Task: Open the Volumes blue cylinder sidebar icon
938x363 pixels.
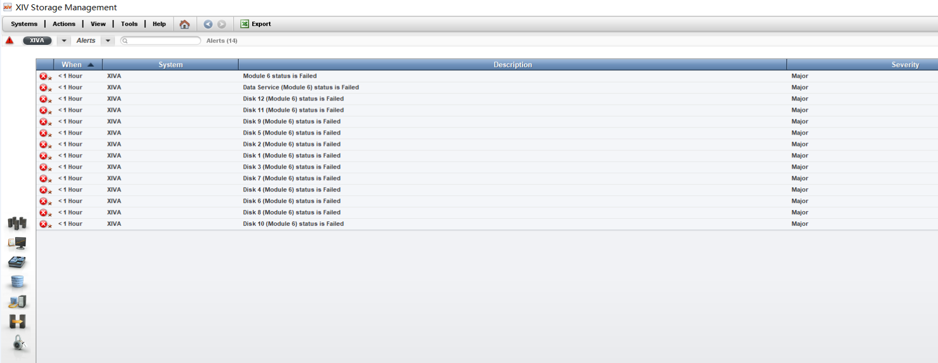Action: pos(17,282)
